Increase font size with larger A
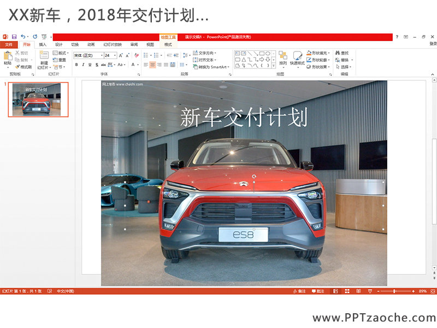Viewport: 437px width, 328px height. (x=121, y=56)
